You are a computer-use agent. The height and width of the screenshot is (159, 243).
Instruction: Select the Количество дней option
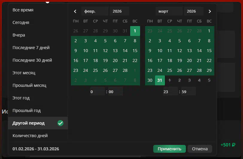click(30, 136)
